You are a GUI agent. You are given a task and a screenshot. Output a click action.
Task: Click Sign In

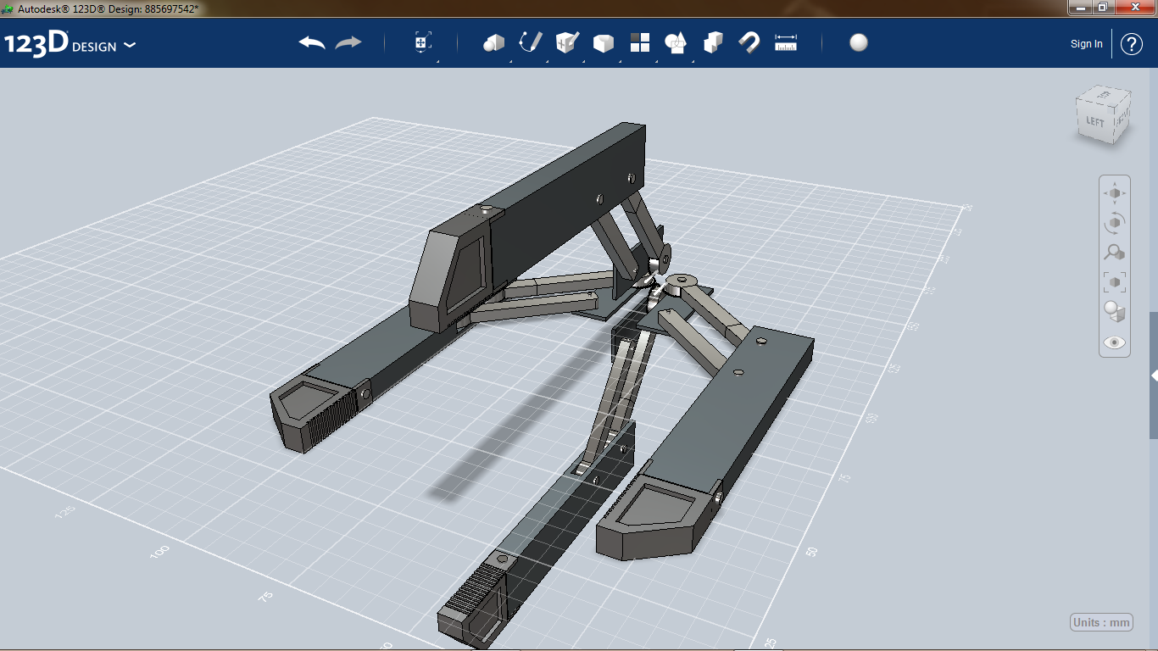[x=1087, y=44]
